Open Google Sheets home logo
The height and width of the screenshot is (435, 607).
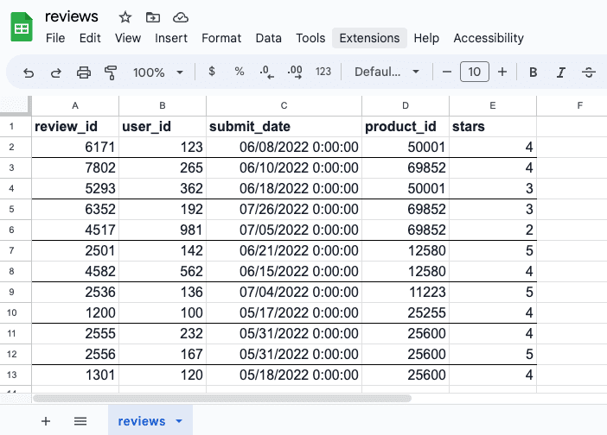click(x=22, y=28)
